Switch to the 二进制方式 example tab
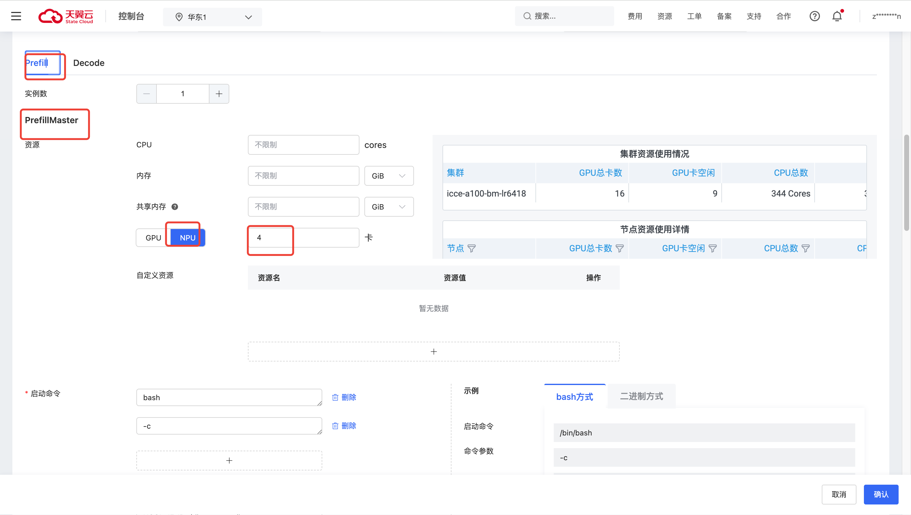911x515 pixels. point(641,396)
